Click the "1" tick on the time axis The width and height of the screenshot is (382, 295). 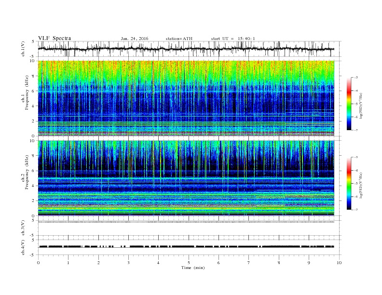coord(68,263)
